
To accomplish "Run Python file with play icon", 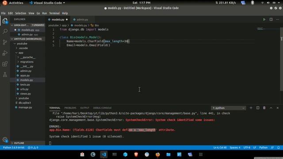I will click(264, 19).
